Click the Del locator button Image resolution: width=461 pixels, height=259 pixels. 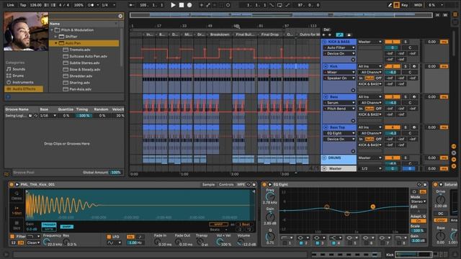pos(326,29)
